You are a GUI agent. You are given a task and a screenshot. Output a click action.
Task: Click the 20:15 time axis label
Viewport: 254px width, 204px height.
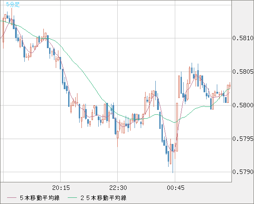tap(61, 188)
